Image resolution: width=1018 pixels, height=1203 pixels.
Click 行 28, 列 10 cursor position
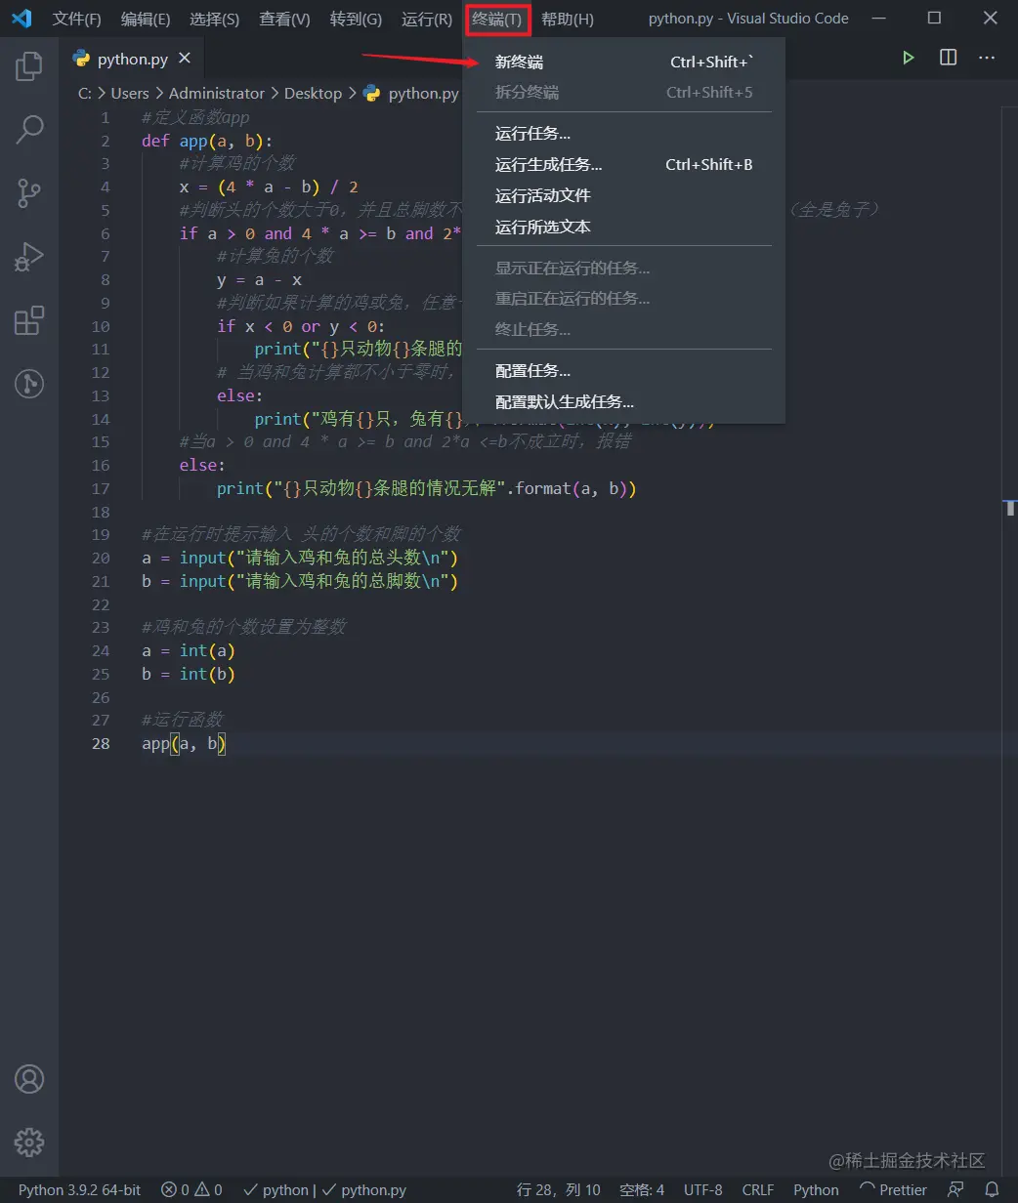pyautogui.click(x=559, y=1189)
